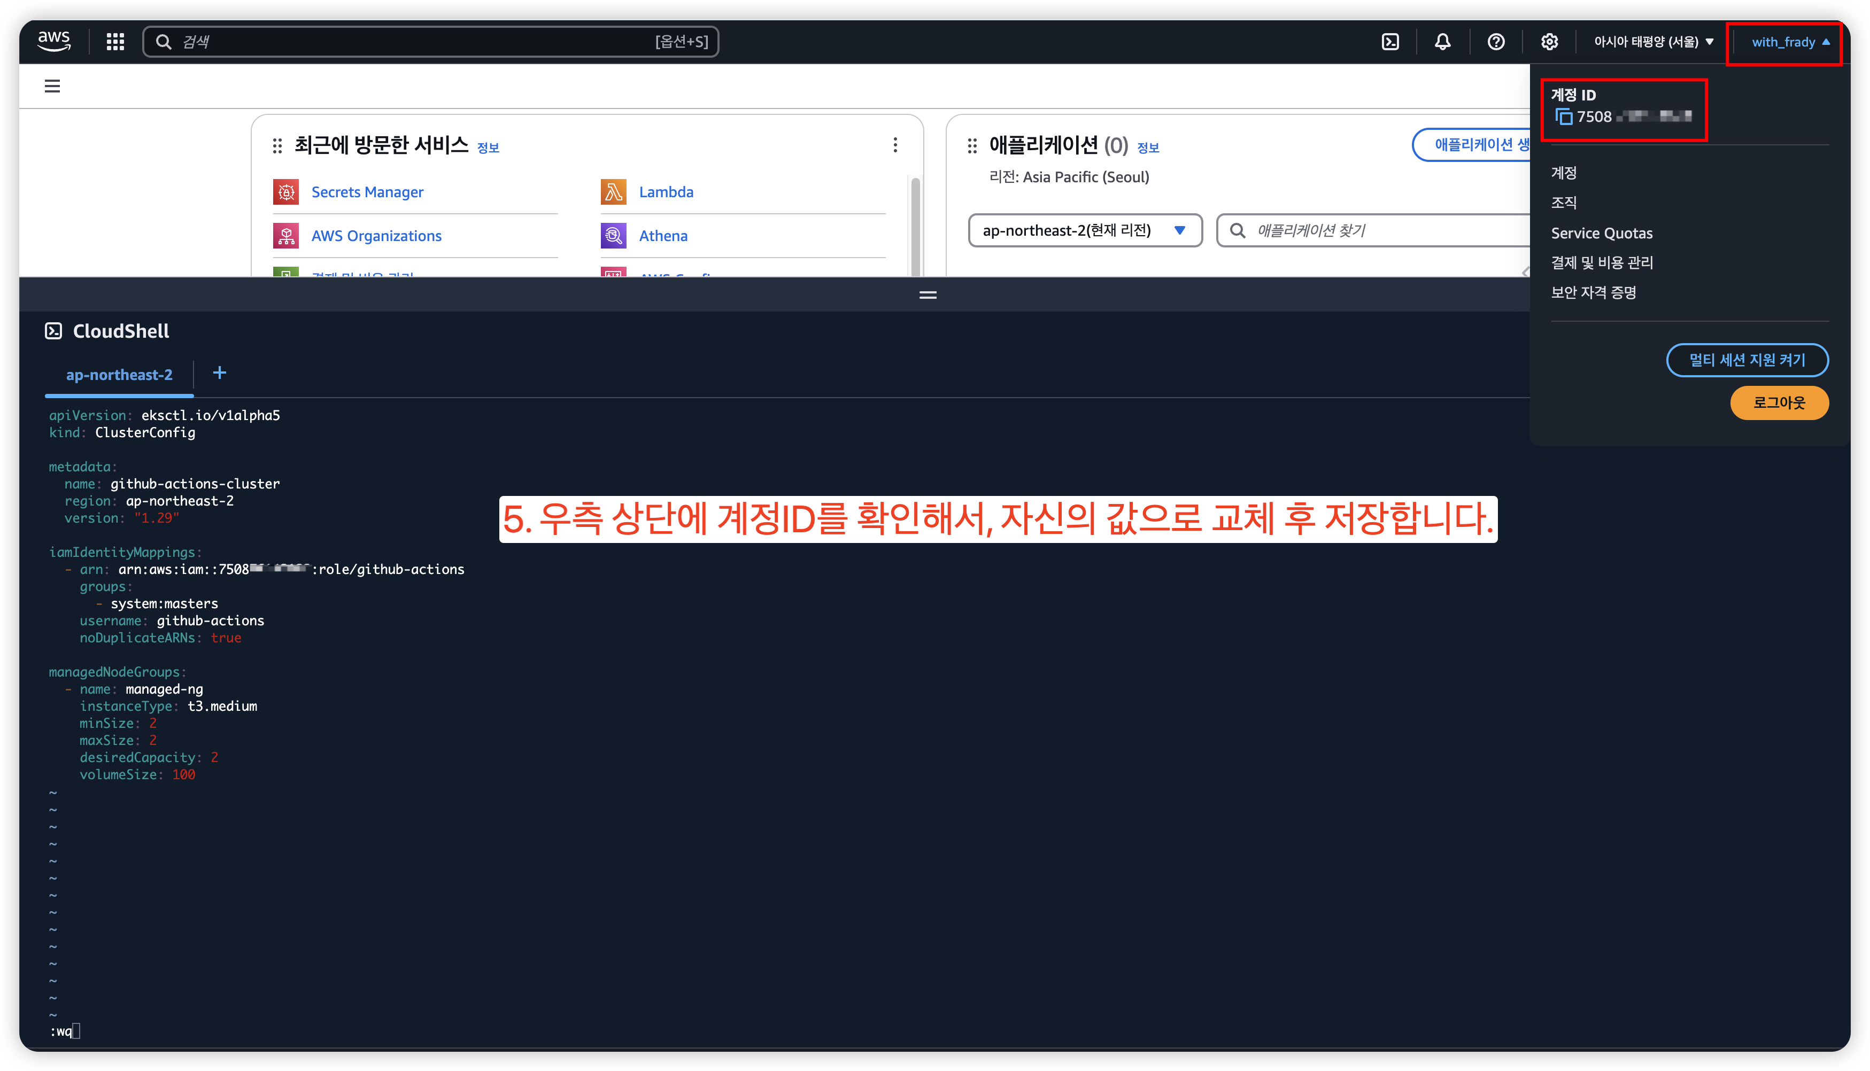Click the recent services widget scrollbar

coord(914,227)
